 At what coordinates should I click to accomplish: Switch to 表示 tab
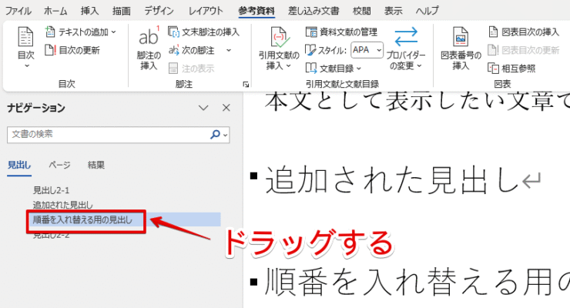tap(394, 11)
